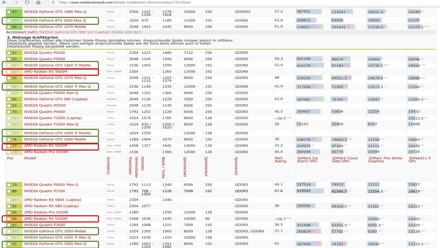The image size is (440, 248).
Task: Sort by the Speichertakt column header
Action: point(185,166)
